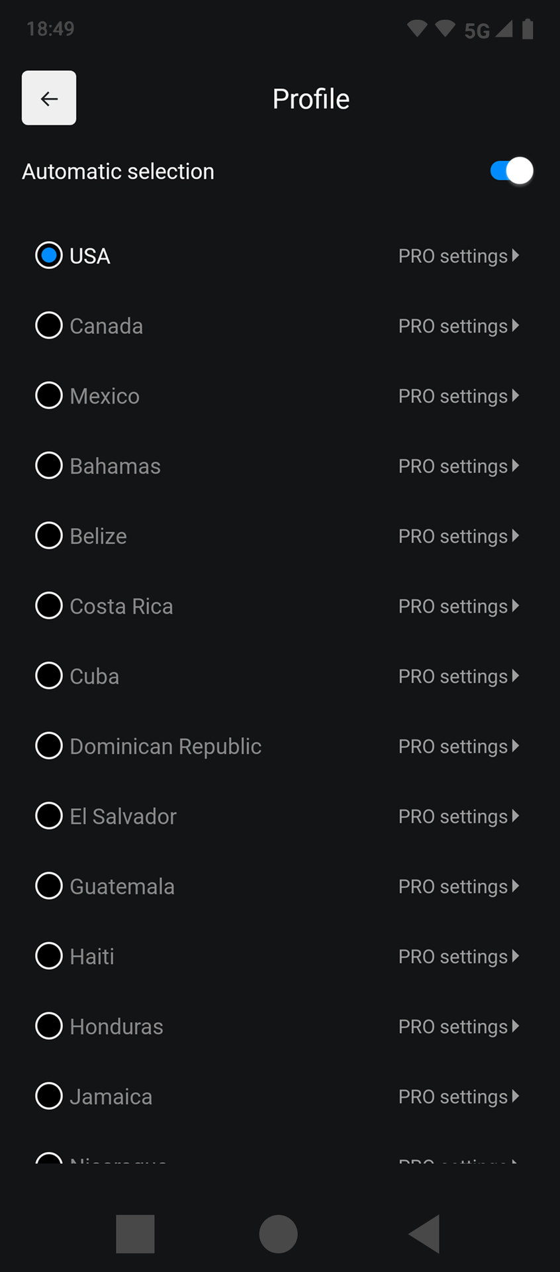Open PRO settings next to Costa Rica
This screenshot has height=1272, width=560.
coord(459,606)
